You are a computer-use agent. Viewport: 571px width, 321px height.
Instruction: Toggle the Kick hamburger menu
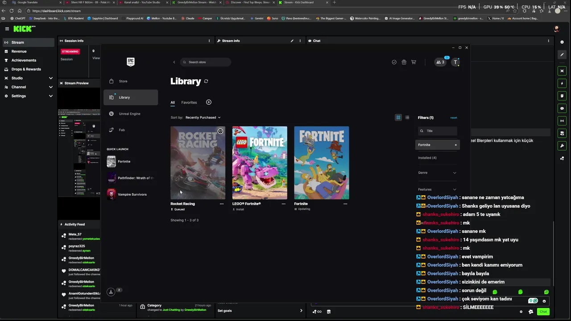(7, 29)
